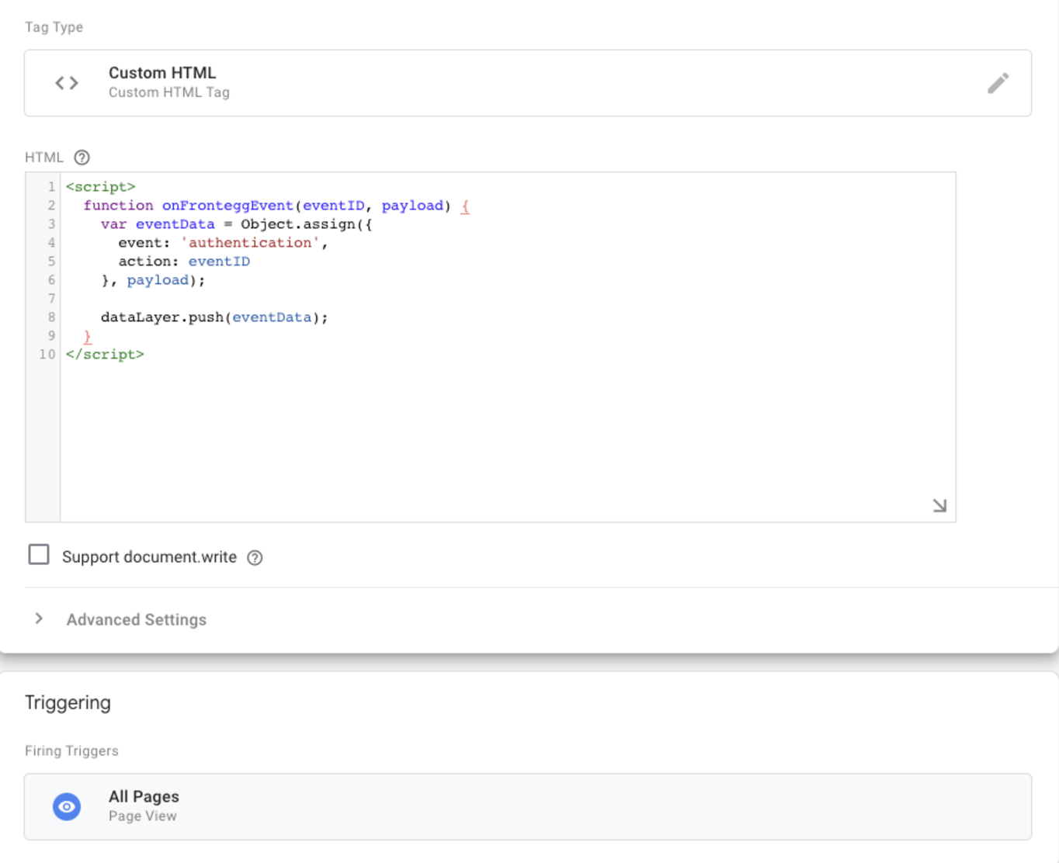The image size is (1059, 863).
Task: Click the Custom HTML code brackets icon
Action: click(67, 83)
